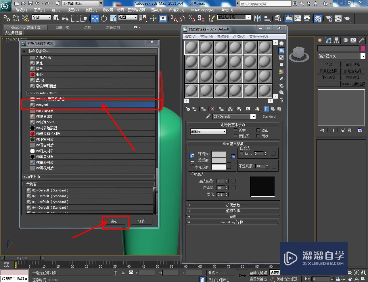The height and width of the screenshot is (282, 368).
Task: Select the Move tool in main toolbar
Action: point(95,18)
